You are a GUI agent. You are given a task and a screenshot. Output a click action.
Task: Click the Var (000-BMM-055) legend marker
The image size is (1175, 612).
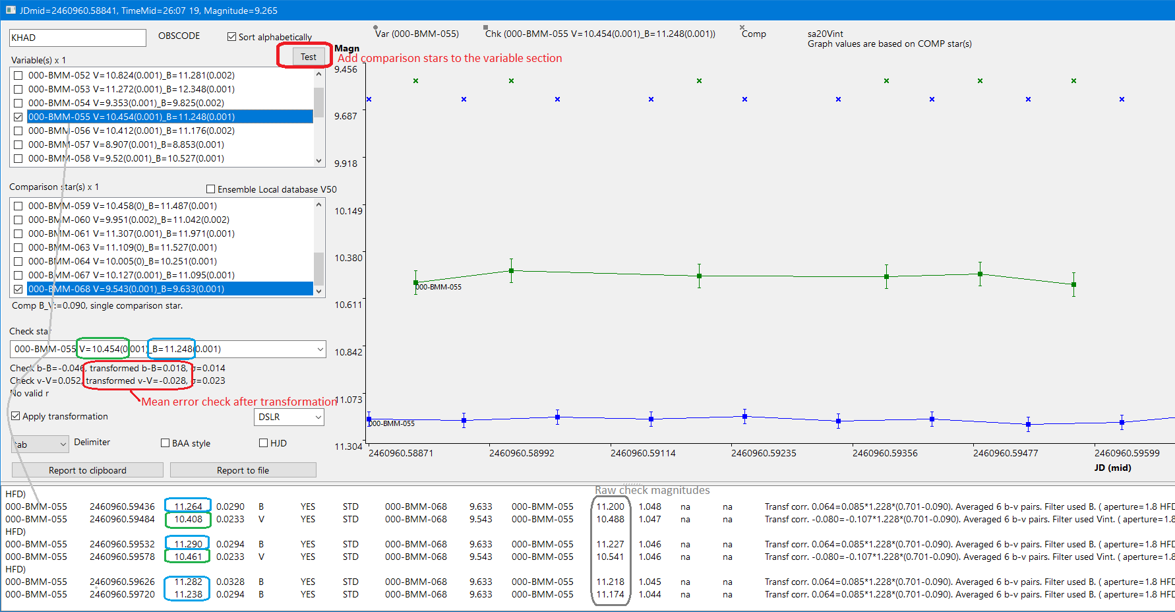[376, 28]
